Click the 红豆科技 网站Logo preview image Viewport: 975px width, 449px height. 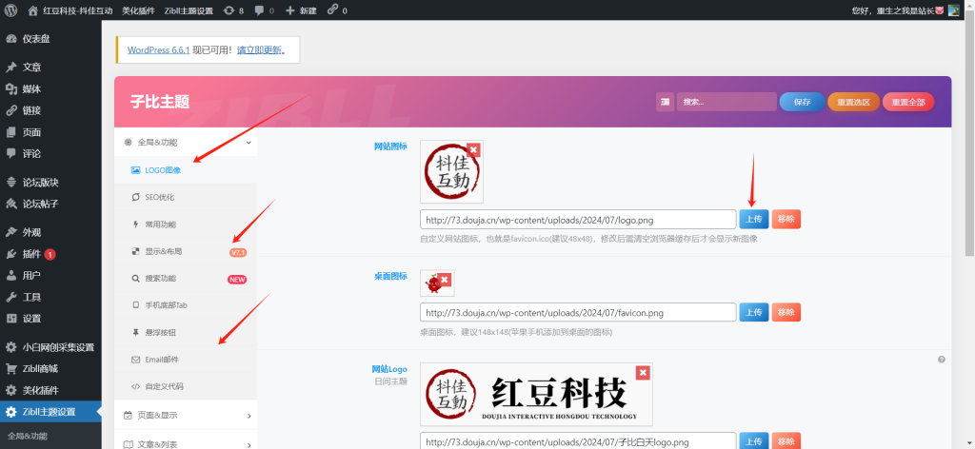tap(536, 395)
